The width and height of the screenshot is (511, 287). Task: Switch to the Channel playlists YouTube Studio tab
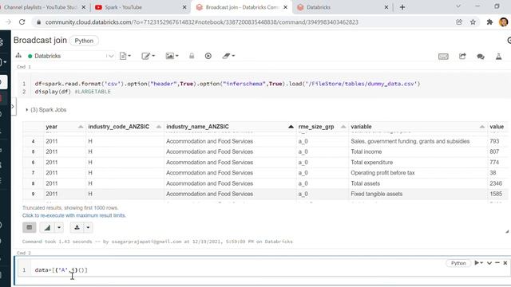click(x=41, y=7)
